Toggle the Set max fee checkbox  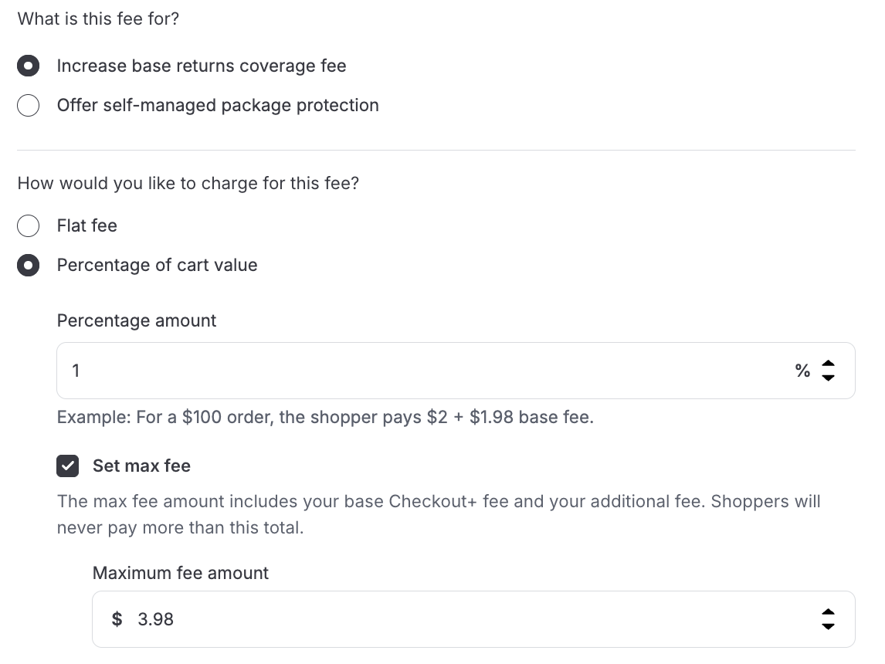point(68,466)
